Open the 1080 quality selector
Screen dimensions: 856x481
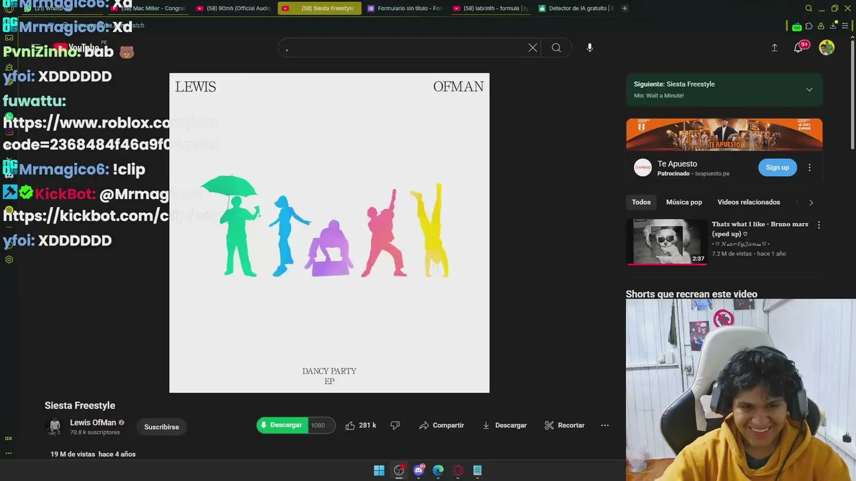pyautogui.click(x=320, y=426)
